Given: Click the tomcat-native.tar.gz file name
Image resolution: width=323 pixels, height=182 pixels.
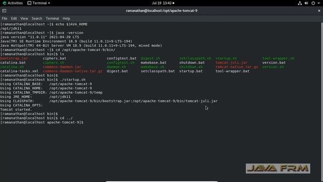Looking at the screenshot, I should (237, 67).
